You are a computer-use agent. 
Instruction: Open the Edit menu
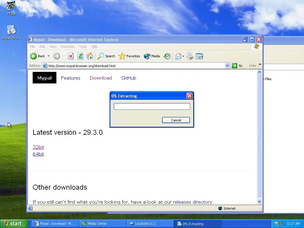pyautogui.click(x=42, y=47)
